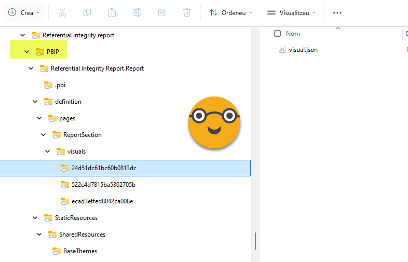Open the Ordeneu sort dropdown
Image resolution: width=408 pixels, height=262 pixels.
(230, 12)
